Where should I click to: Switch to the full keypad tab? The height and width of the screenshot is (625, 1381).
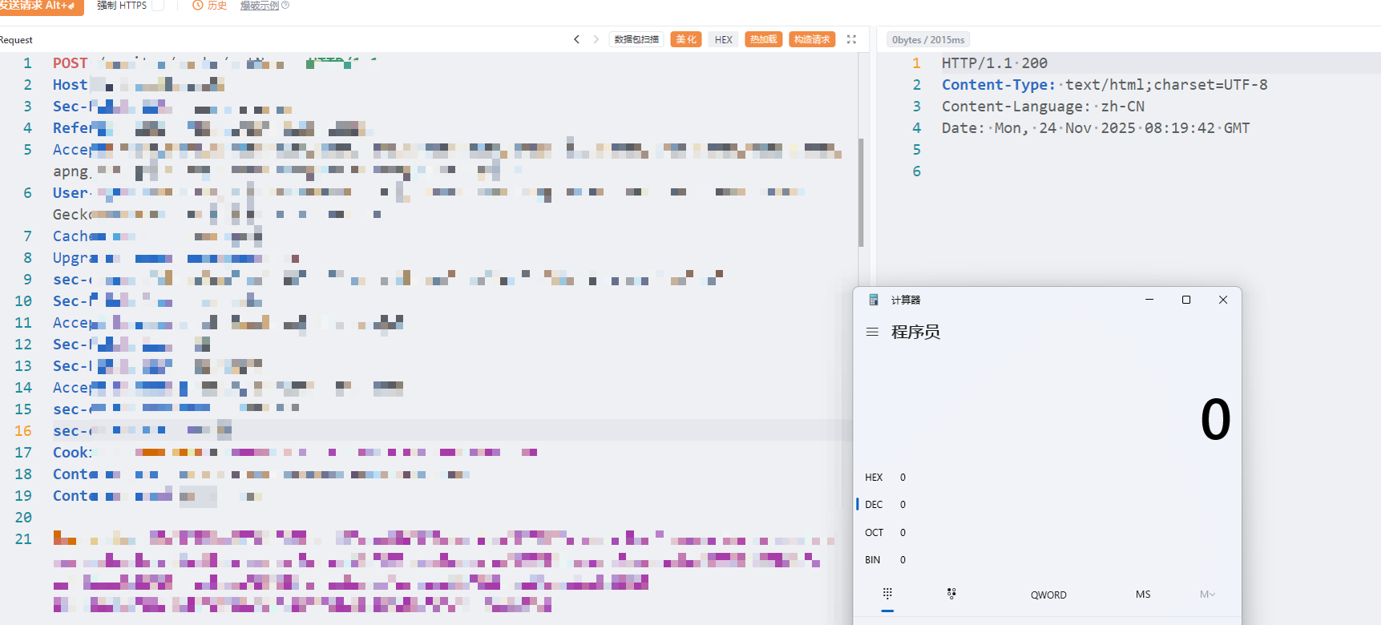pyautogui.click(x=887, y=594)
